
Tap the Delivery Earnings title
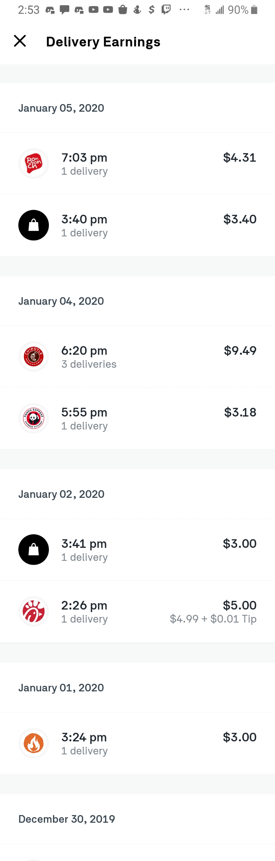[103, 41]
